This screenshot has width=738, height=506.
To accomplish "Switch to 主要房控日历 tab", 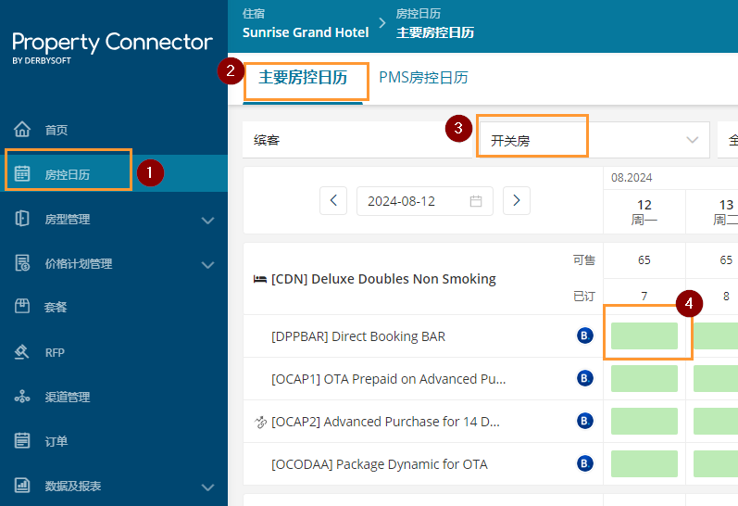I will point(303,77).
